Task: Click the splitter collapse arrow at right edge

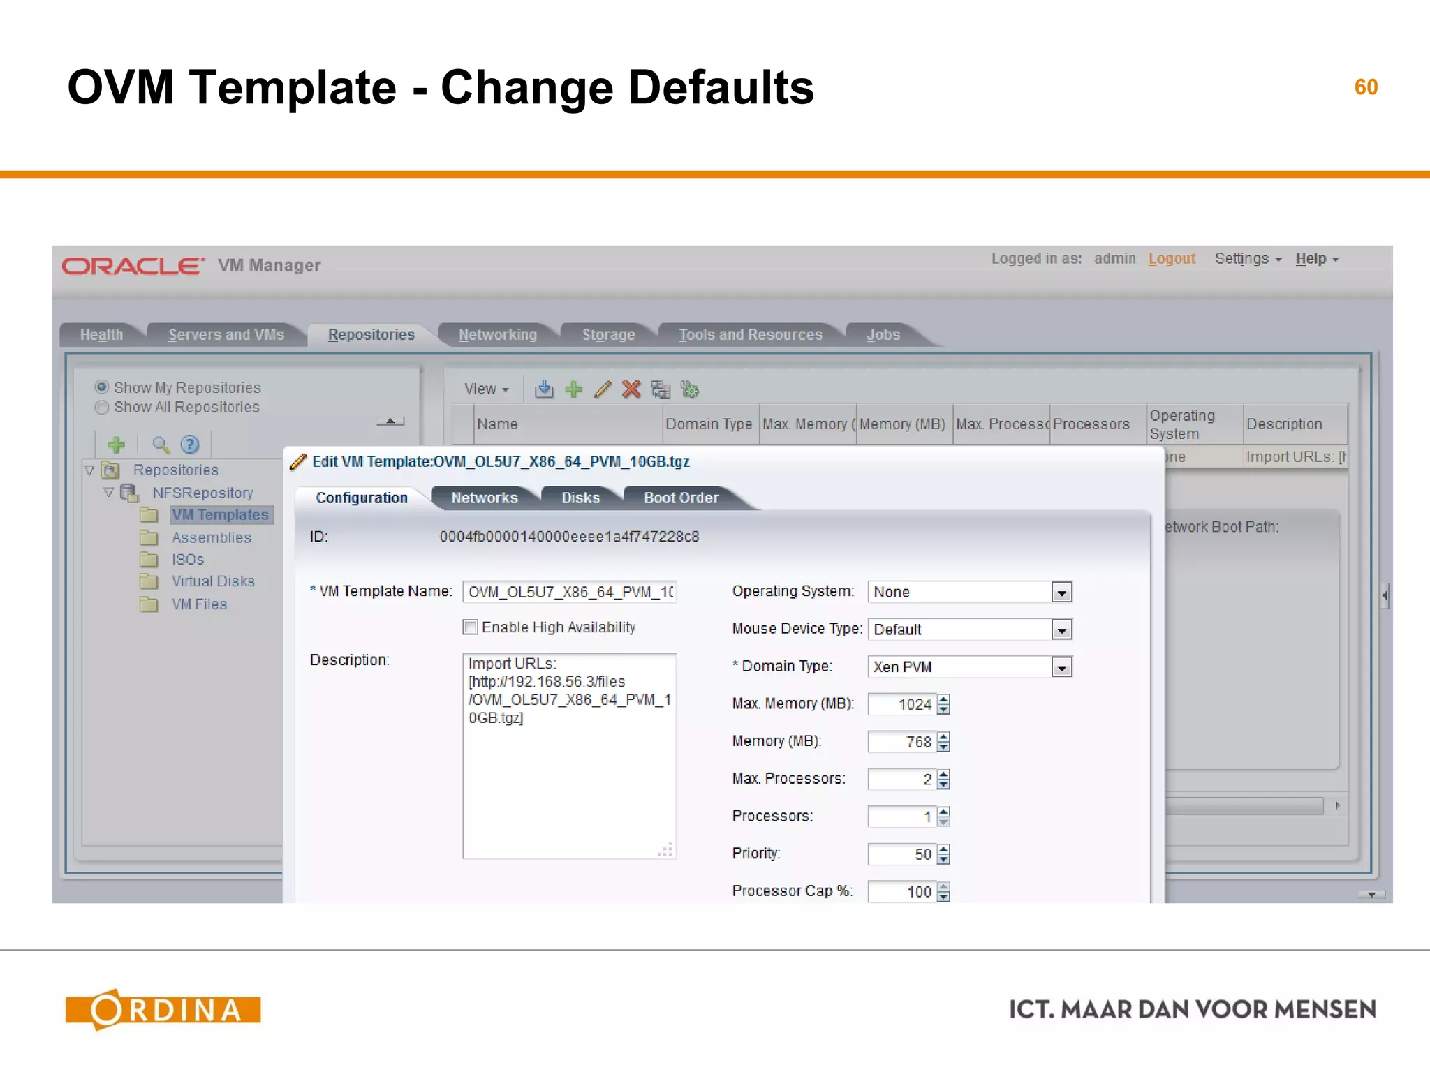Action: (x=1385, y=596)
